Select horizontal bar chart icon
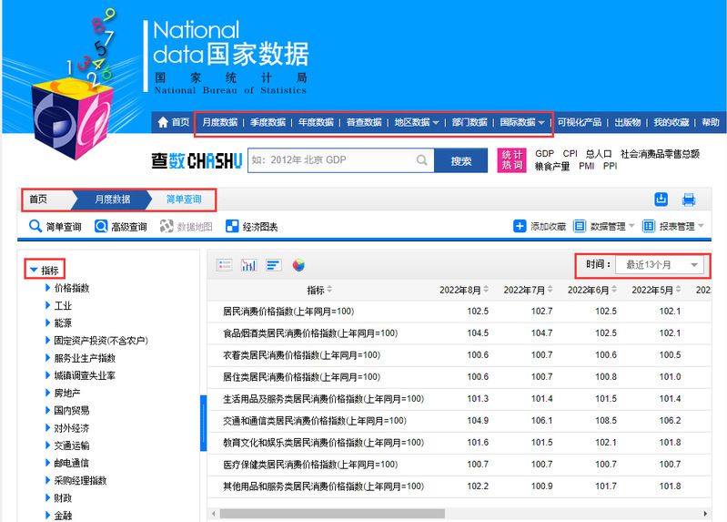This screenshot has width=727, height=522. click(x=273, y=265)
